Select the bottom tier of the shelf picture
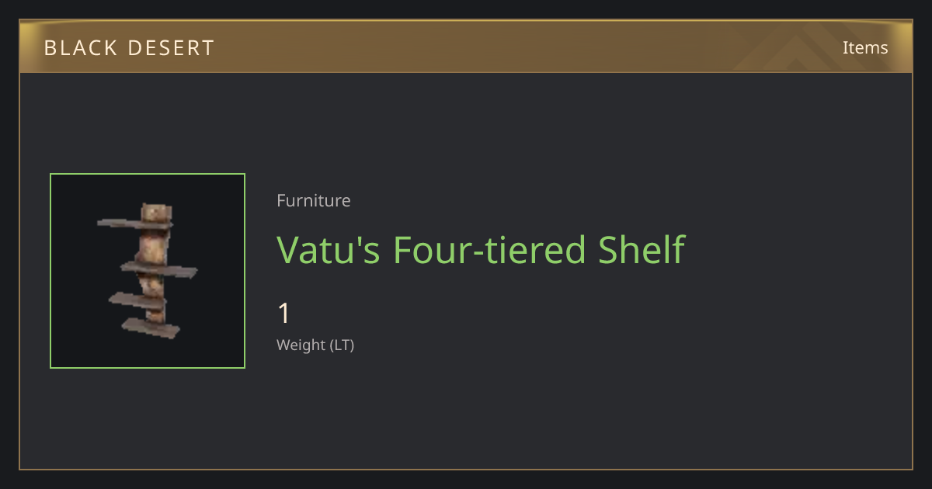932x489 pixels. [x=153, y=329]
